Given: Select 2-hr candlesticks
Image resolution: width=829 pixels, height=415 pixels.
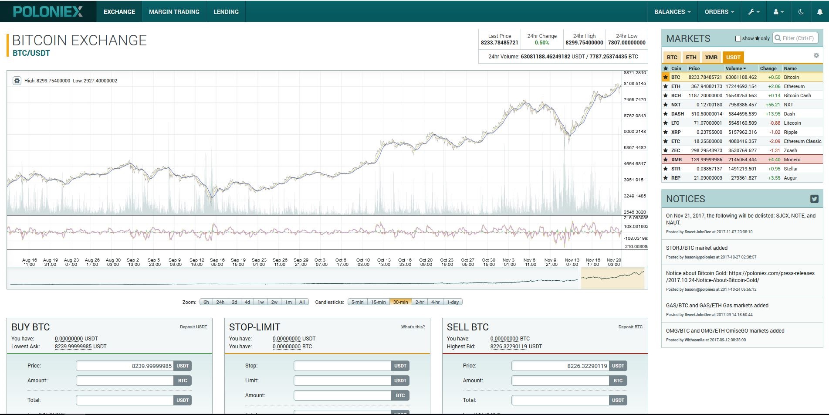Looking at the screenshot, I should pyautogui.click(x=420, y=302).
